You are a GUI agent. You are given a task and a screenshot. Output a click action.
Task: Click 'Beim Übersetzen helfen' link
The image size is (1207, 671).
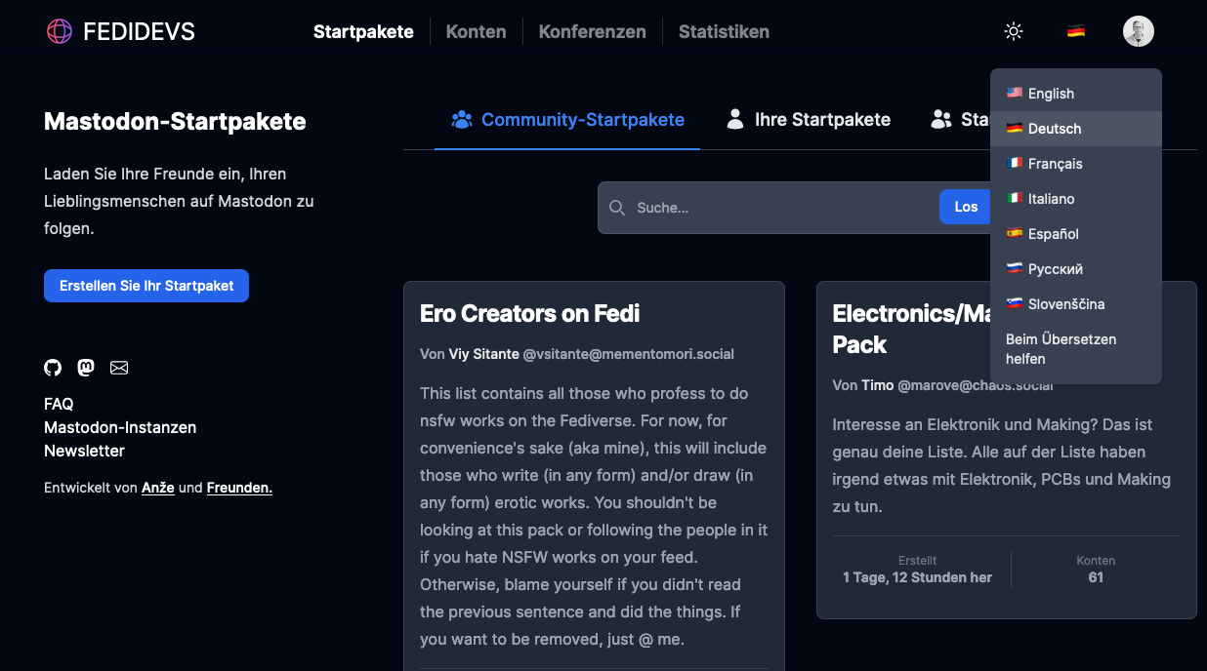1061,349
